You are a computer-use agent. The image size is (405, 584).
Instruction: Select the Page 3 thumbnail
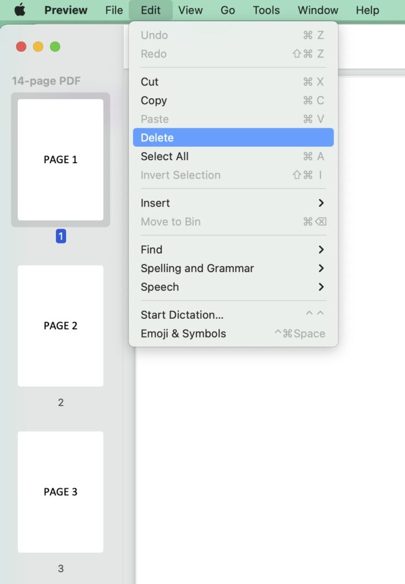(x=60, y=492)
